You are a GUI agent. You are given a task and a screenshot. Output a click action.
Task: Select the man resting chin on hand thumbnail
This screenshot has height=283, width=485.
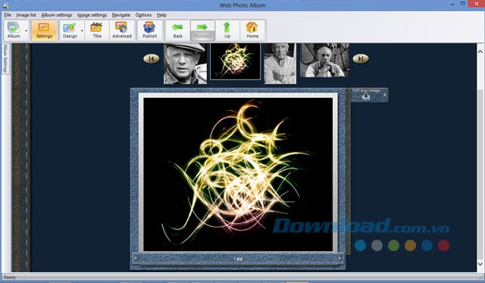coord(325,60)
